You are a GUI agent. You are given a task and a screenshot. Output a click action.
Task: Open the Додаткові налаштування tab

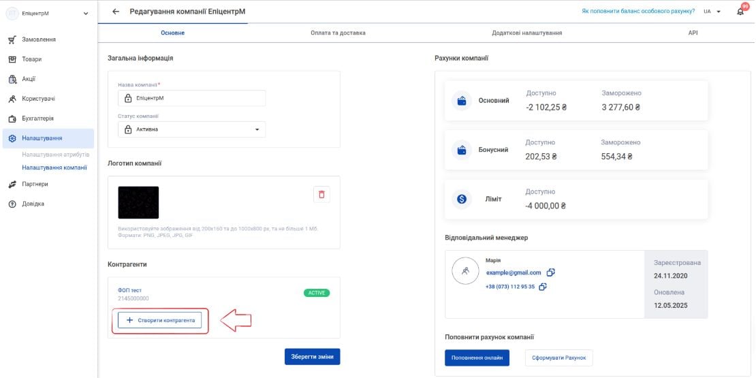pyautogui.click(x=526, y=33)
